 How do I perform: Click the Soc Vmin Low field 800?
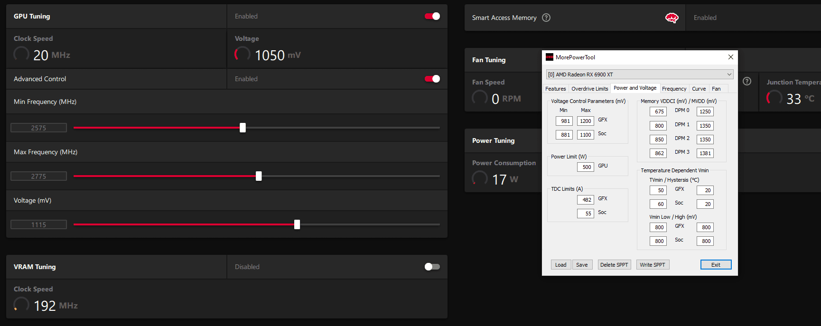pos(658,241)
